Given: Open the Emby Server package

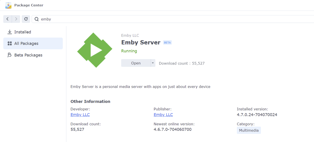Looking at the screenshot, I should point(136,63).
